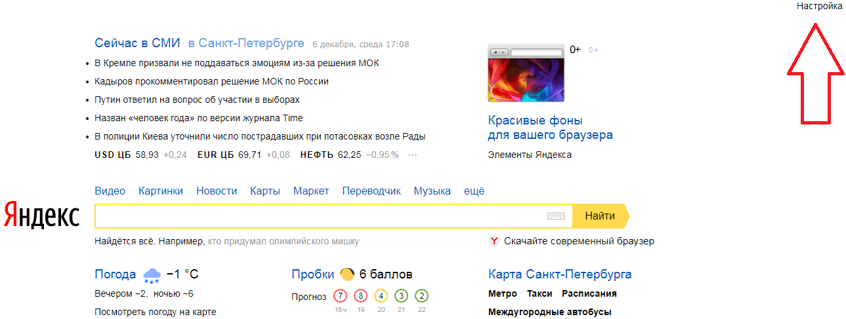Open the Kremlin MOK emotions news headline
The image size is (846, 319).
tap(237, 63)
